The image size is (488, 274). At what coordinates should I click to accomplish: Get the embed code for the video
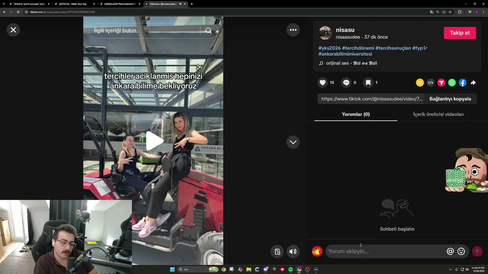coord(430,83)
